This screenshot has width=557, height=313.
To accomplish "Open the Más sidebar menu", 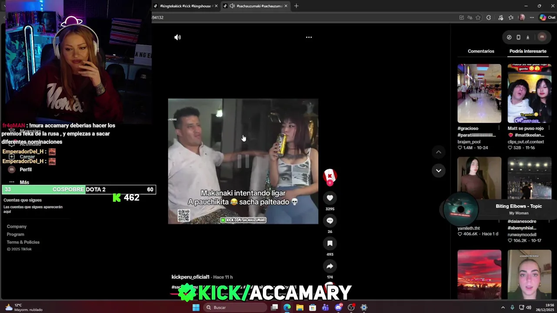I will 24,182.
